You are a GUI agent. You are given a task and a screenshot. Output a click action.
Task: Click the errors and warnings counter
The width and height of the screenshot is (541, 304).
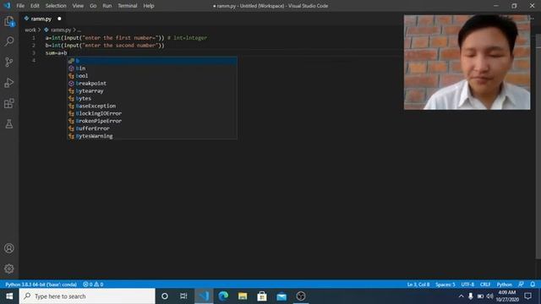[93, 285]
